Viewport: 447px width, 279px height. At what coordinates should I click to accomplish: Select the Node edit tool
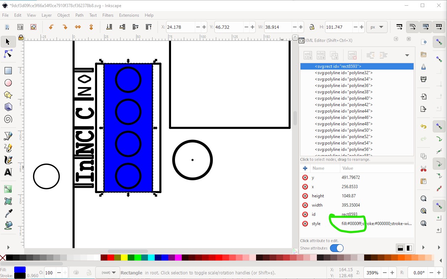8,54
